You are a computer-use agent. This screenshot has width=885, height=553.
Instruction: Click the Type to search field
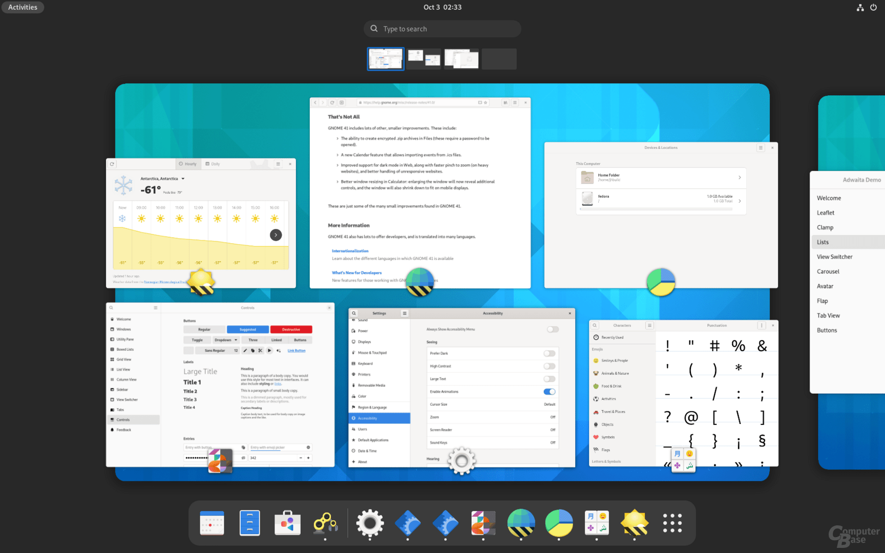coord(442,29)
